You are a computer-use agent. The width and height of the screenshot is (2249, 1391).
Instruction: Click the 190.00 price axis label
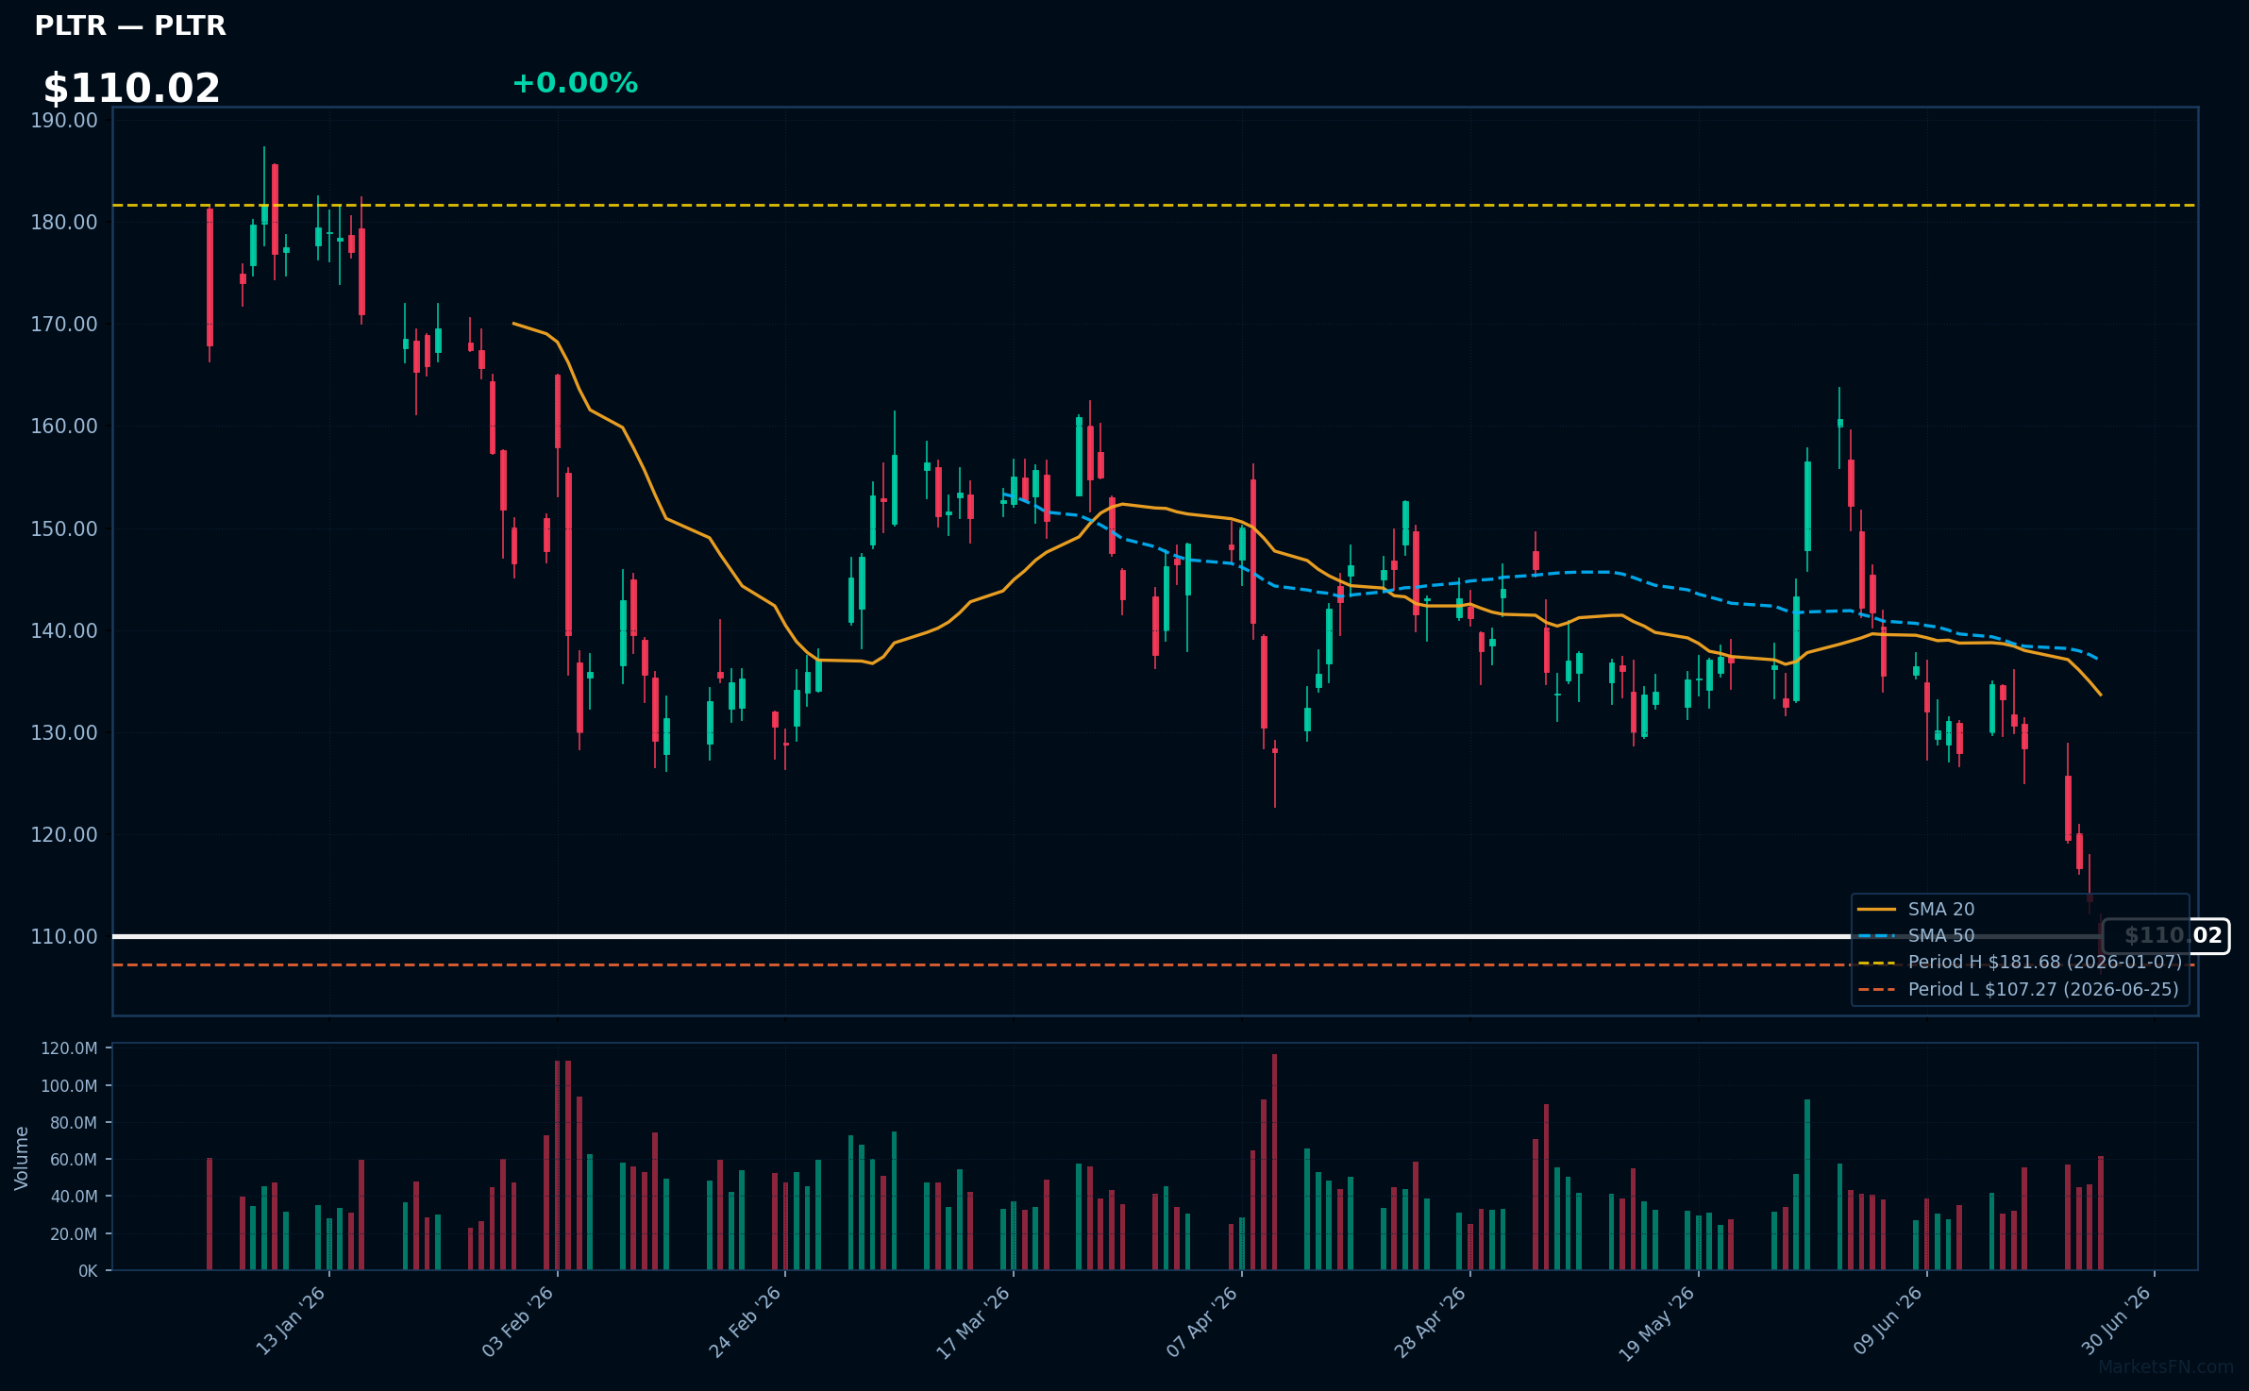[x=64, y=120]
